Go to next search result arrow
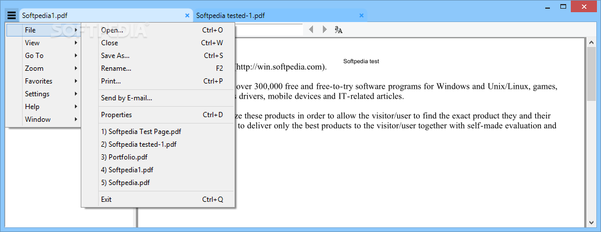The width and height of the screenshot is (601, 232). click(325, 30)
